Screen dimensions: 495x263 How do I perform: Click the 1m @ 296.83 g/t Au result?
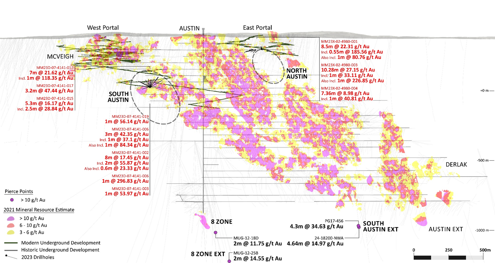[x=125, y=181]
